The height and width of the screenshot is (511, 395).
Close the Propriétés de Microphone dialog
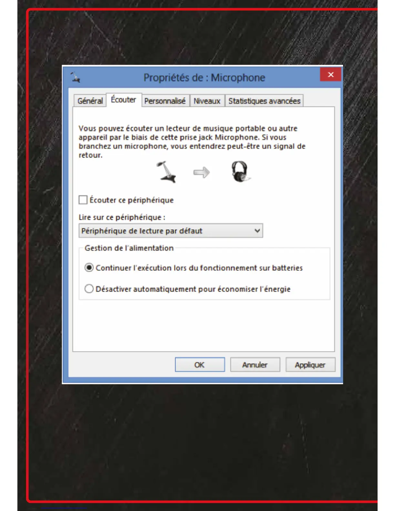330,75
